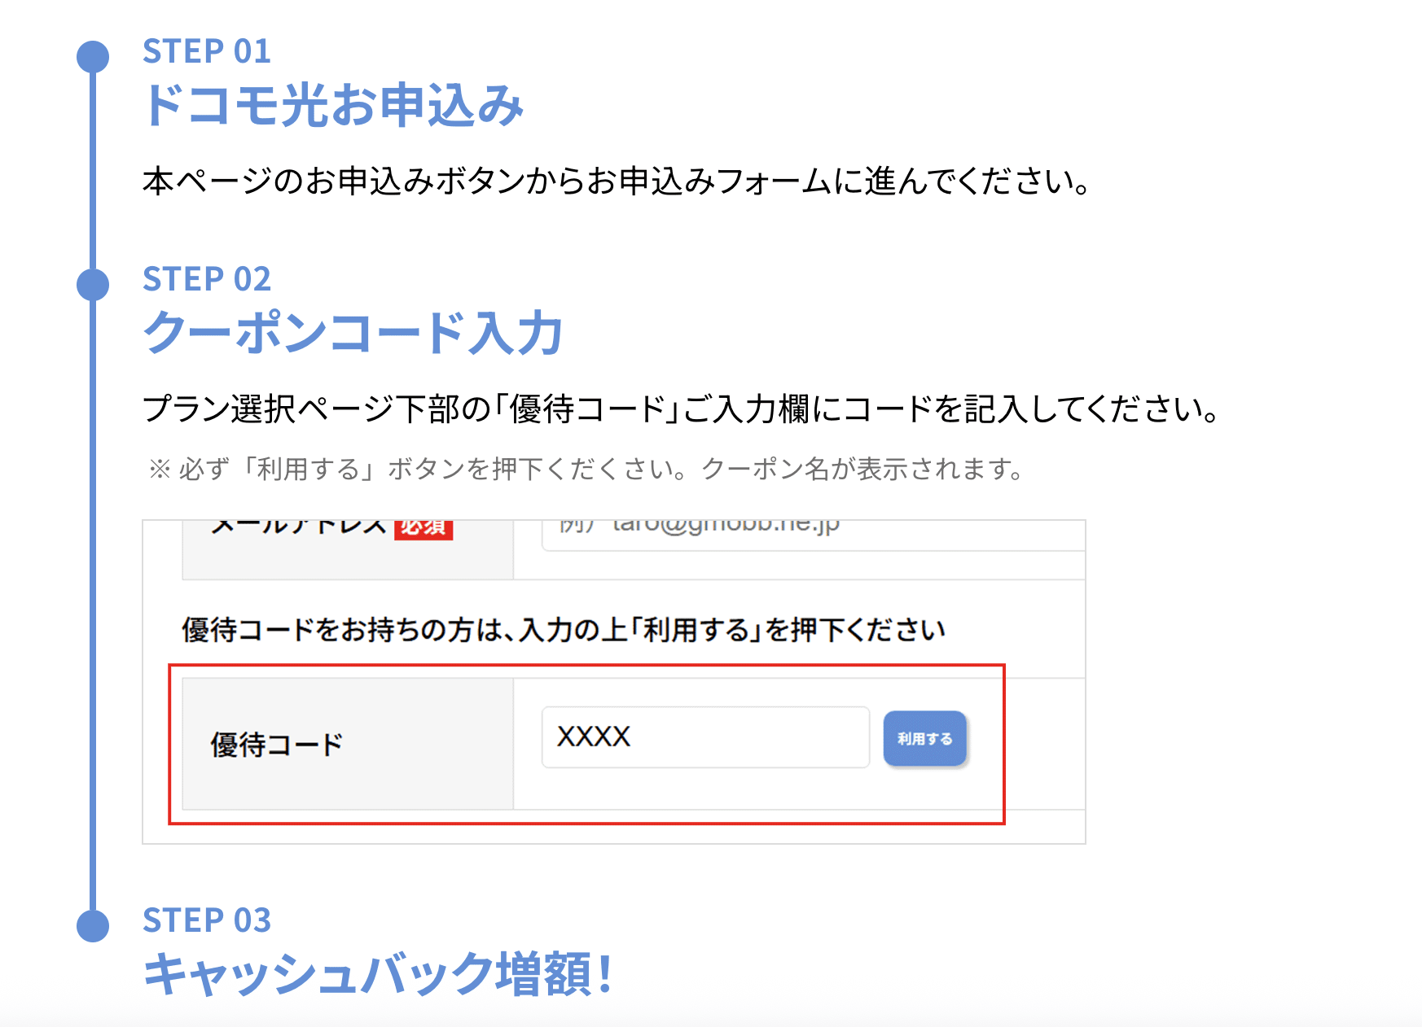Image resolution: width=1422 pixels, height=1027 pixels.
Task: Click the STEP 01 blue circle marker
Action: coord(92,55)
